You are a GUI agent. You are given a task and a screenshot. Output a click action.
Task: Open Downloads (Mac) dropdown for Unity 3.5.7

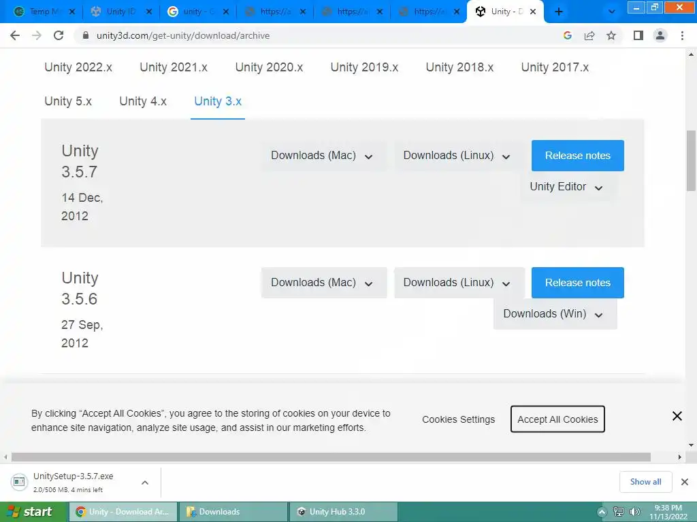[x=323, y=156]
